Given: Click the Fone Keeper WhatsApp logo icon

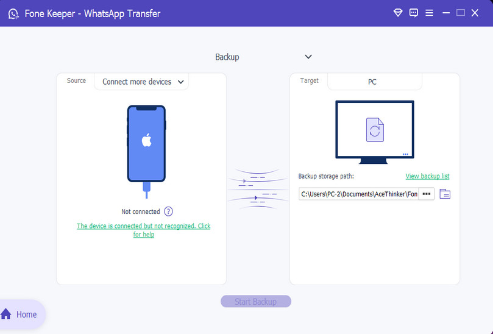Looking at the screenshot, I should [13, 13].
